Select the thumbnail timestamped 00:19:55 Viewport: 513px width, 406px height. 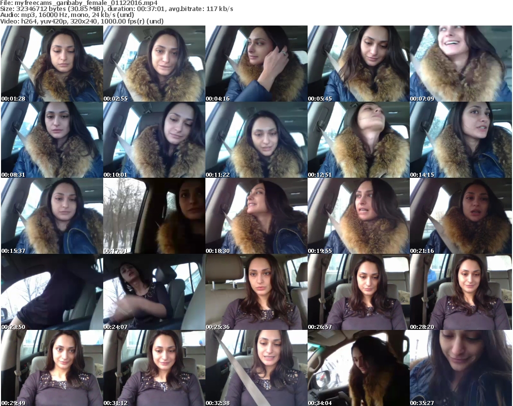click(x=359, y=216)
